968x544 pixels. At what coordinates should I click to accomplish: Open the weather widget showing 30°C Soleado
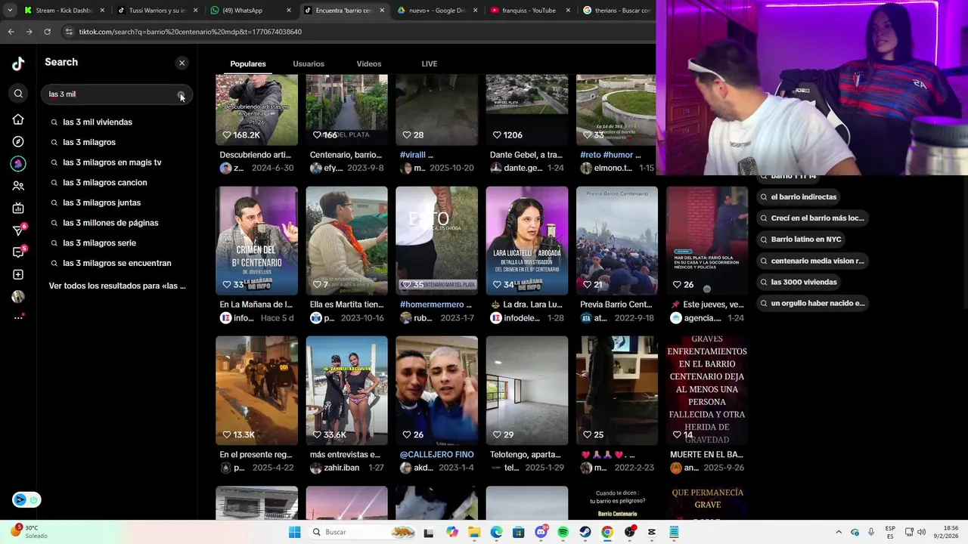[x=30, y=531]
